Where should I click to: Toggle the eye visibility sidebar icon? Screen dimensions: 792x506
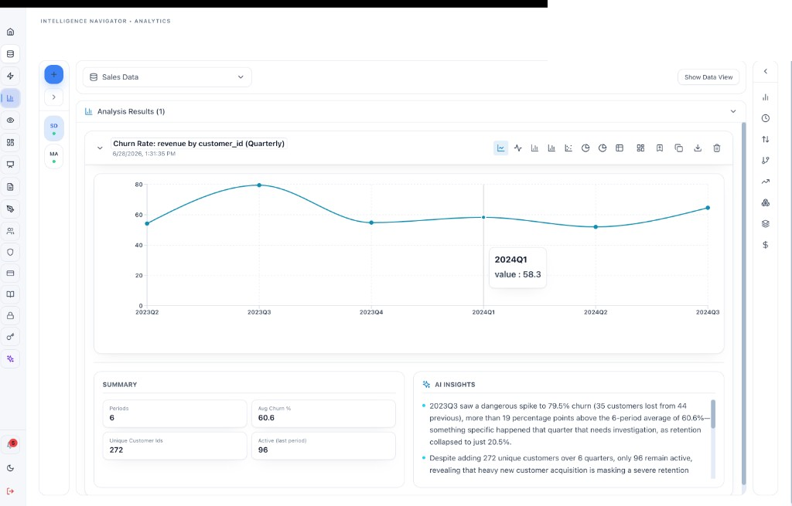[10, 121]
